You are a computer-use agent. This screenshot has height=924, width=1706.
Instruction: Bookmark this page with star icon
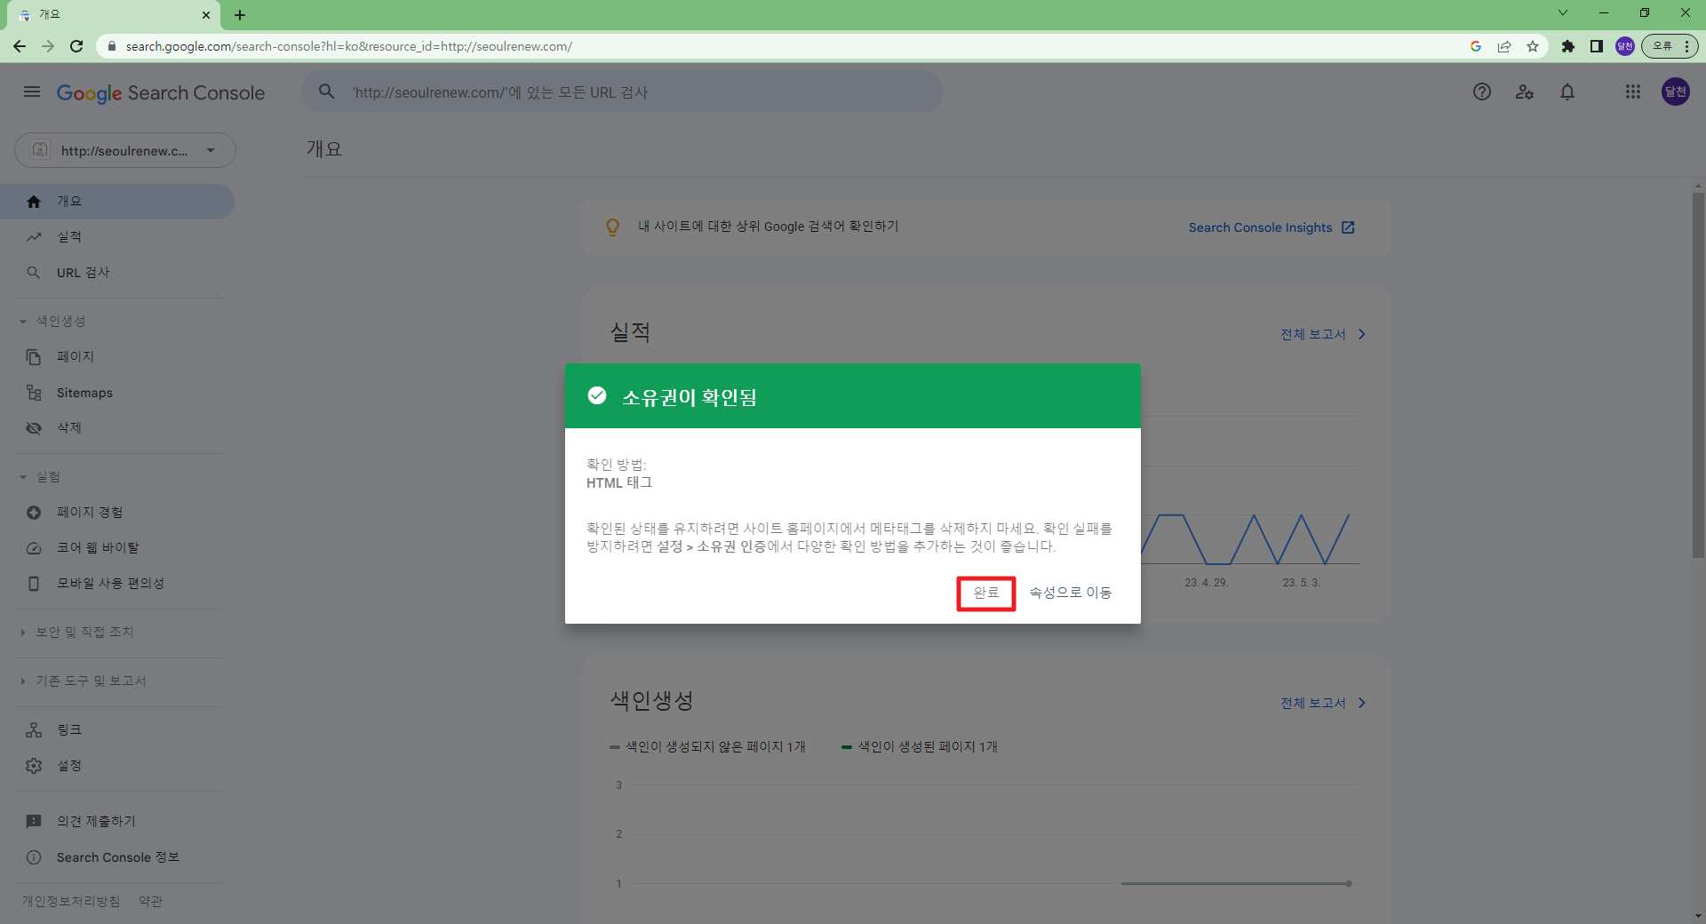pos(1533,46)
